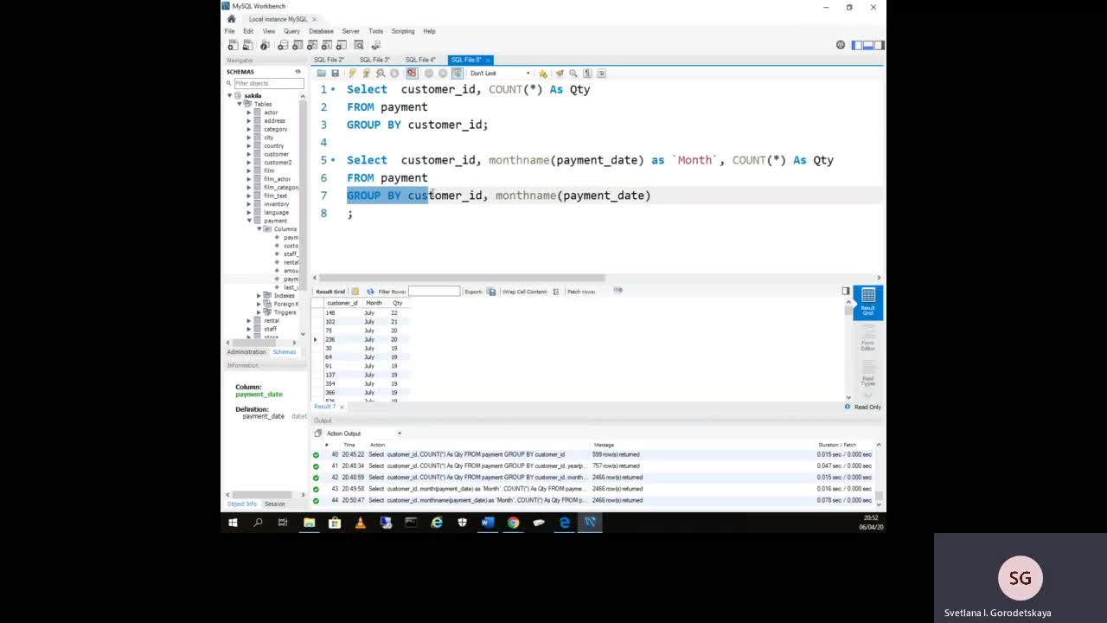Switch to the Administration tab
Image resolution: width=1107 pixels, height=623 pixels.
[246, 352]
